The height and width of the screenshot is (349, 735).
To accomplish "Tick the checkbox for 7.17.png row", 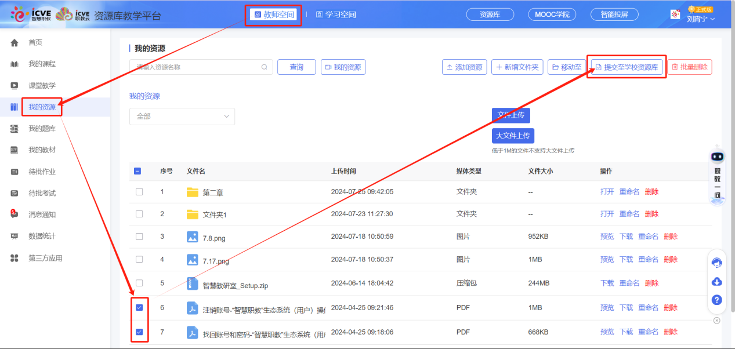I will pos(139,259).
